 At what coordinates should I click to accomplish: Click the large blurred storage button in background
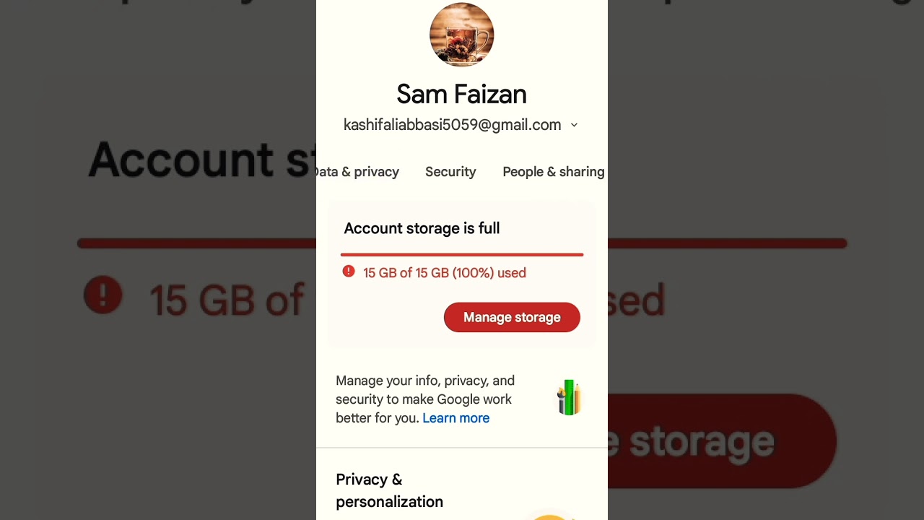(722, 441)
